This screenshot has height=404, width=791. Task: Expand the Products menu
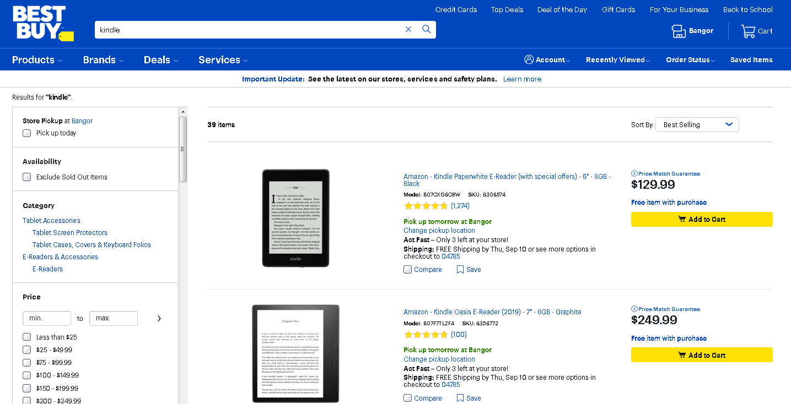click(x=37, y=60)
